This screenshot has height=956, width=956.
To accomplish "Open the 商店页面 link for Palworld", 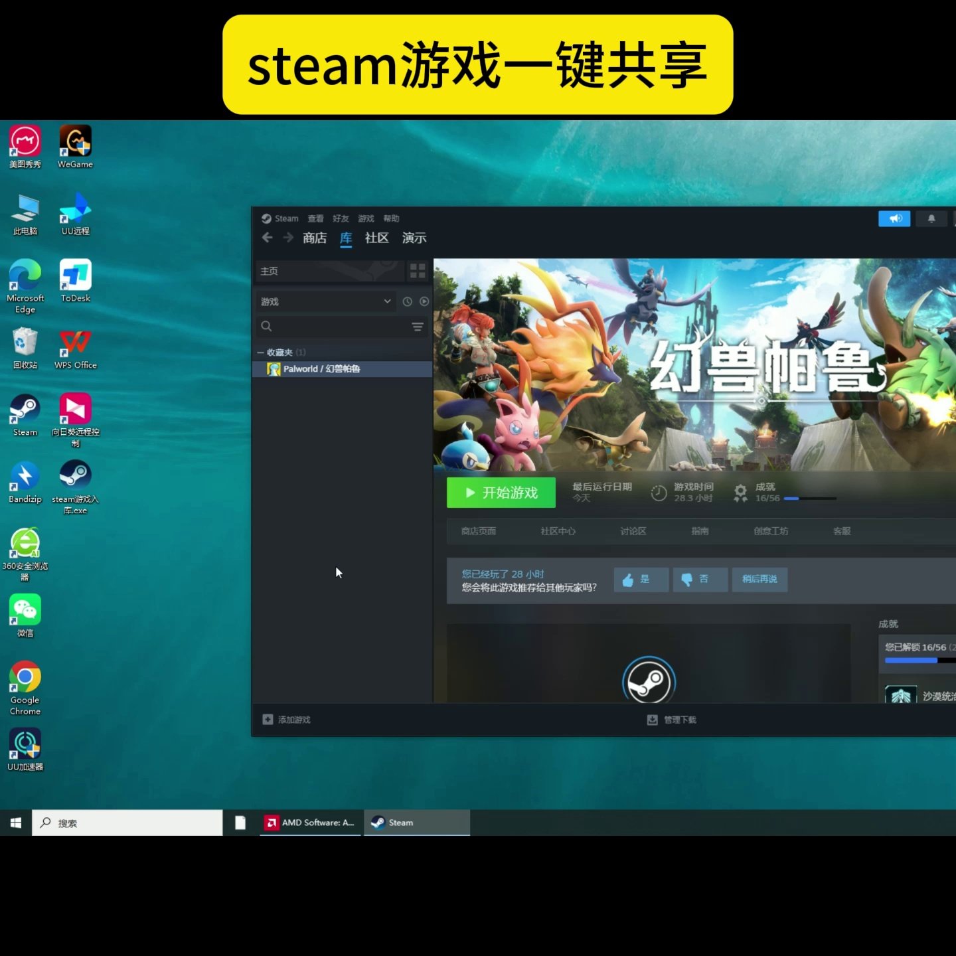I will [x=479, y=531].
